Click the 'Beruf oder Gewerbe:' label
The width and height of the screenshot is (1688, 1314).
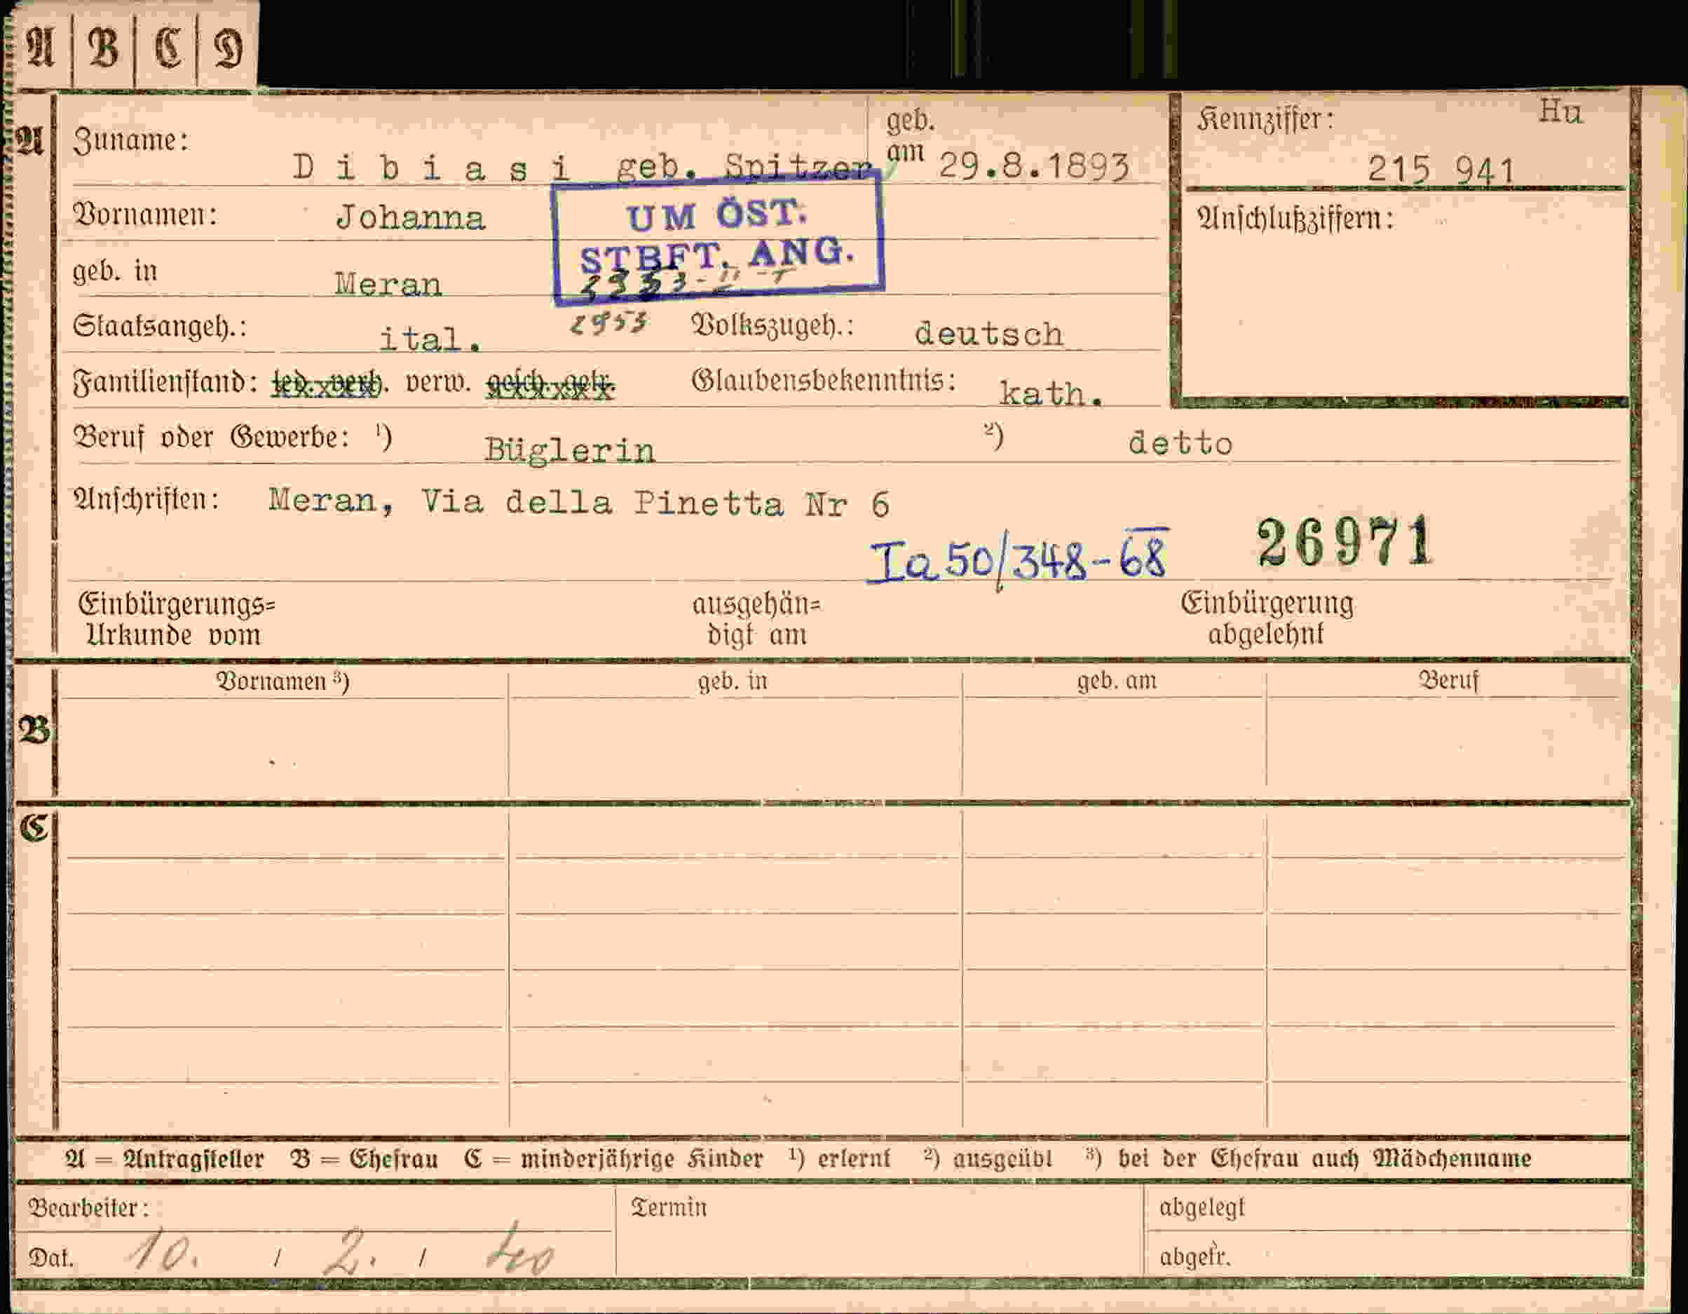(x=212, y=438)
